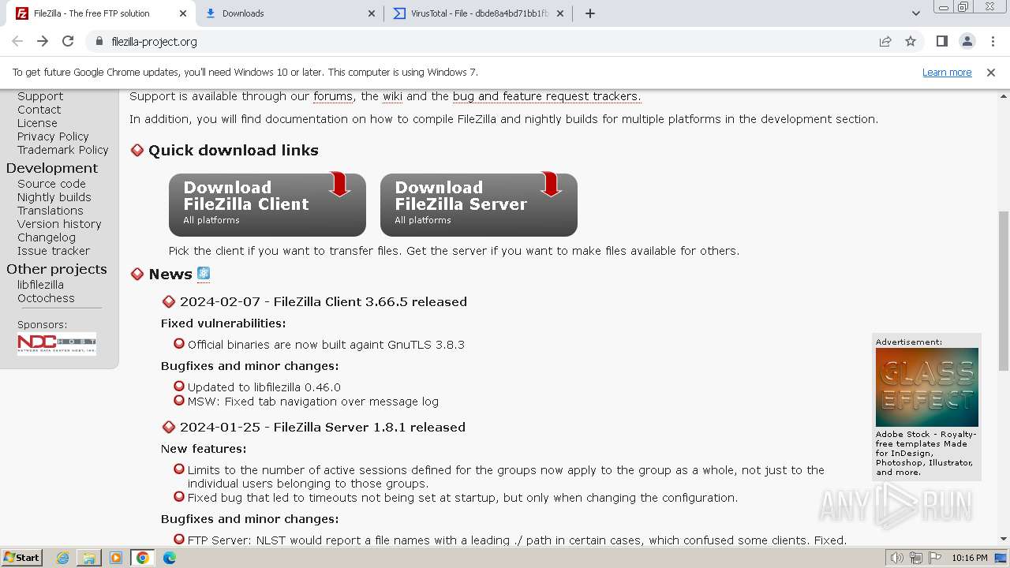Click the NDC Host sponsor logo
This screenshot has height=568, width=1010.
click(x=57, y=344)
